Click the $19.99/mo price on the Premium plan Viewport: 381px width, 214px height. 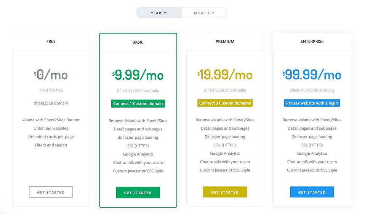tap(225, 75)
